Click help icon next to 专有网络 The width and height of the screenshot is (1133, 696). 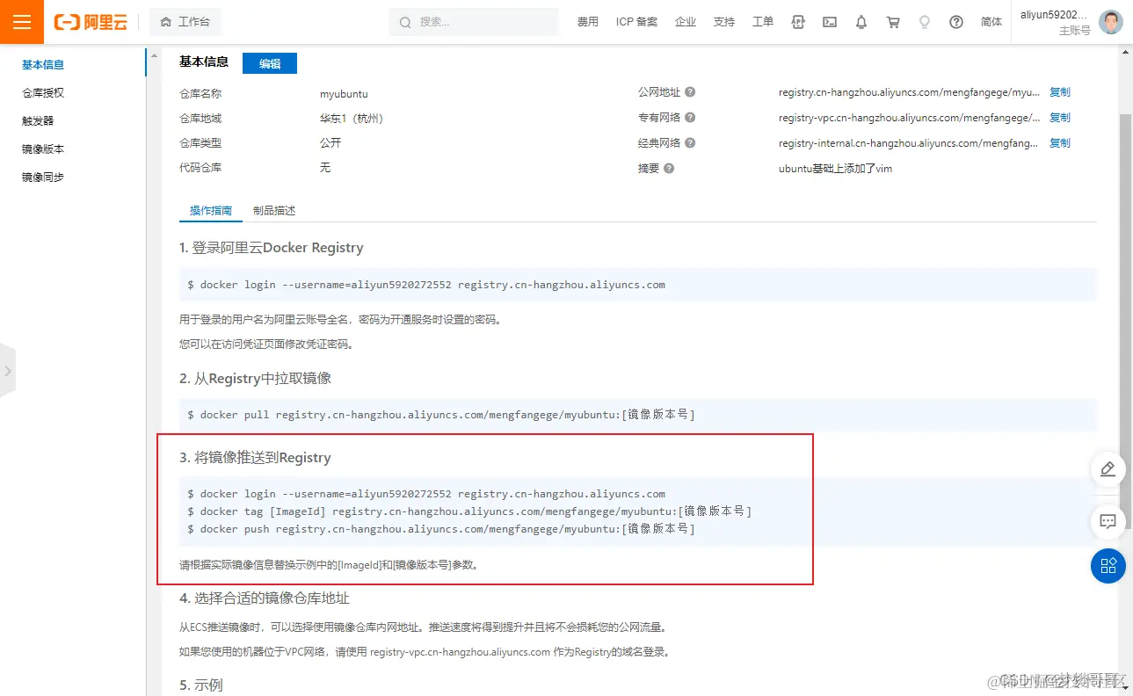[x=690, y=118]
